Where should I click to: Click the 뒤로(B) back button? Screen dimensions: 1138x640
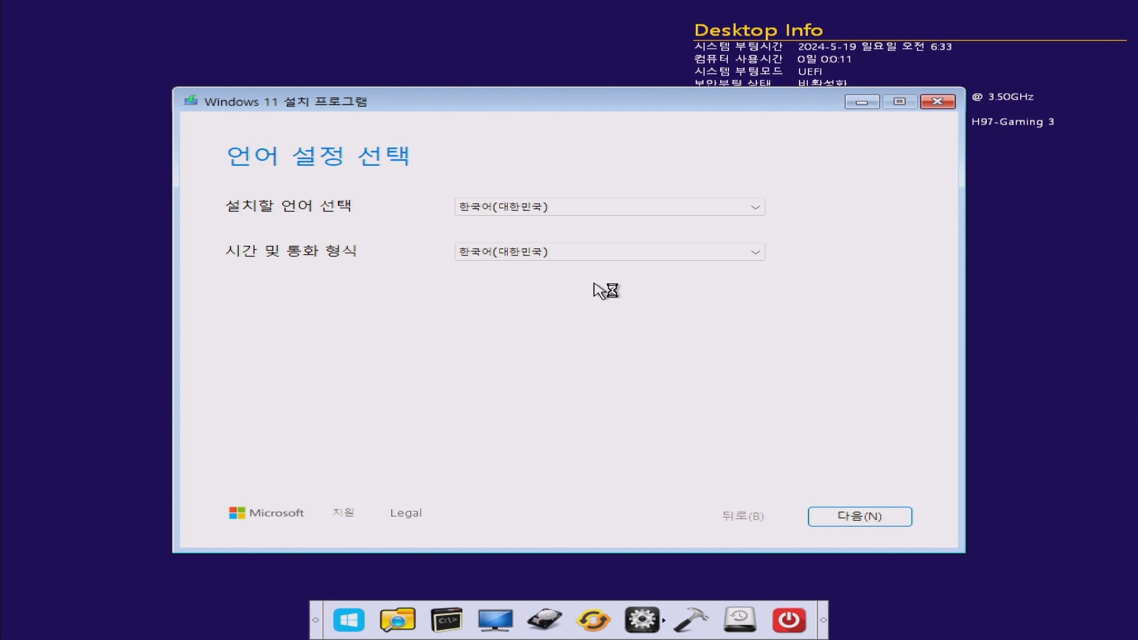pyautogui.click(x=743, y=516)
